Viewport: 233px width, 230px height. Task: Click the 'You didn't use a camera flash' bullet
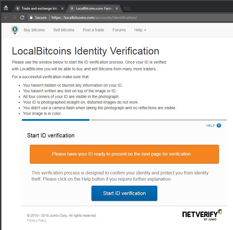click(x=100, y=108)
